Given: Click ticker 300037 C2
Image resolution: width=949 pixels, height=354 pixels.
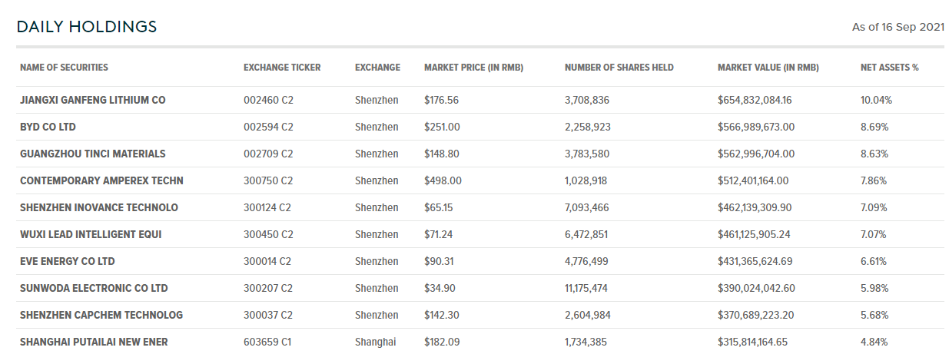Looking at the screenshot, I should coord(267,315).
